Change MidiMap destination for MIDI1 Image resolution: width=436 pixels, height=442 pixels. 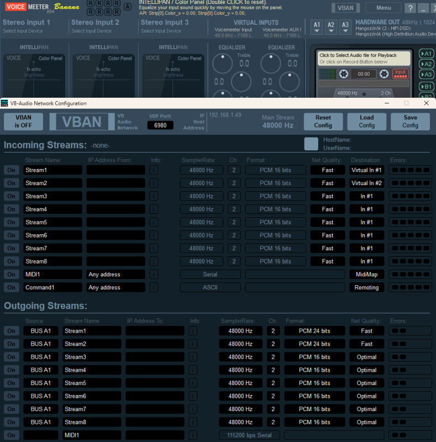point(366,275)
